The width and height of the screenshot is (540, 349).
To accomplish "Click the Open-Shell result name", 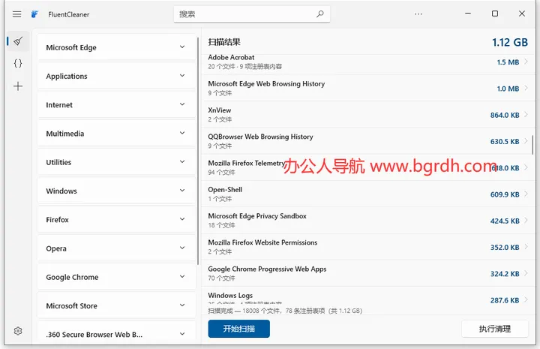I will (225, 189).
